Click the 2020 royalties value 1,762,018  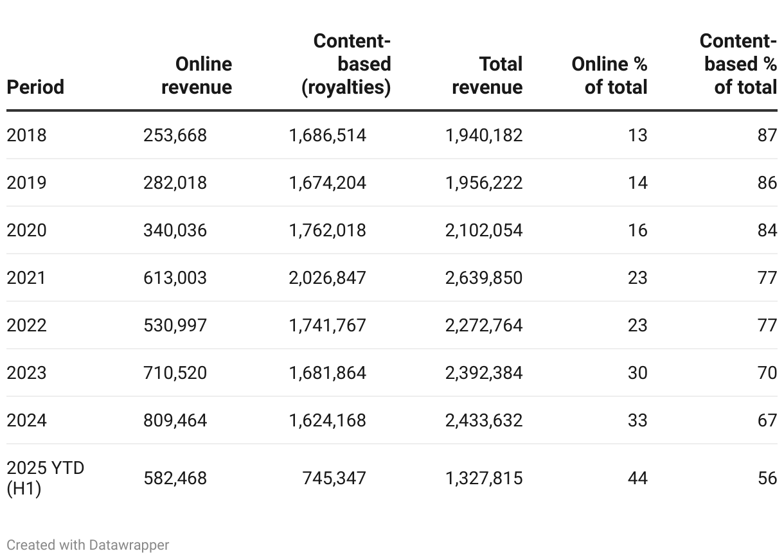pos(327,231)
